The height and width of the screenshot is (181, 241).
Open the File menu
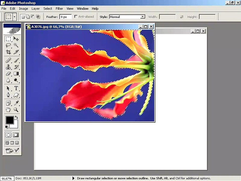pyautogui.click(x=4, y=9)
